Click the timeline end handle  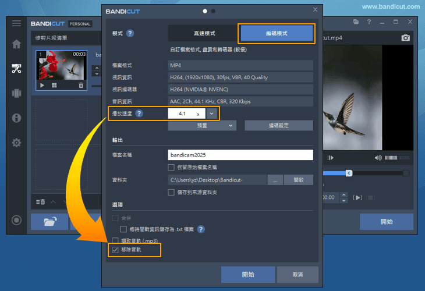(x=406, y=173)
